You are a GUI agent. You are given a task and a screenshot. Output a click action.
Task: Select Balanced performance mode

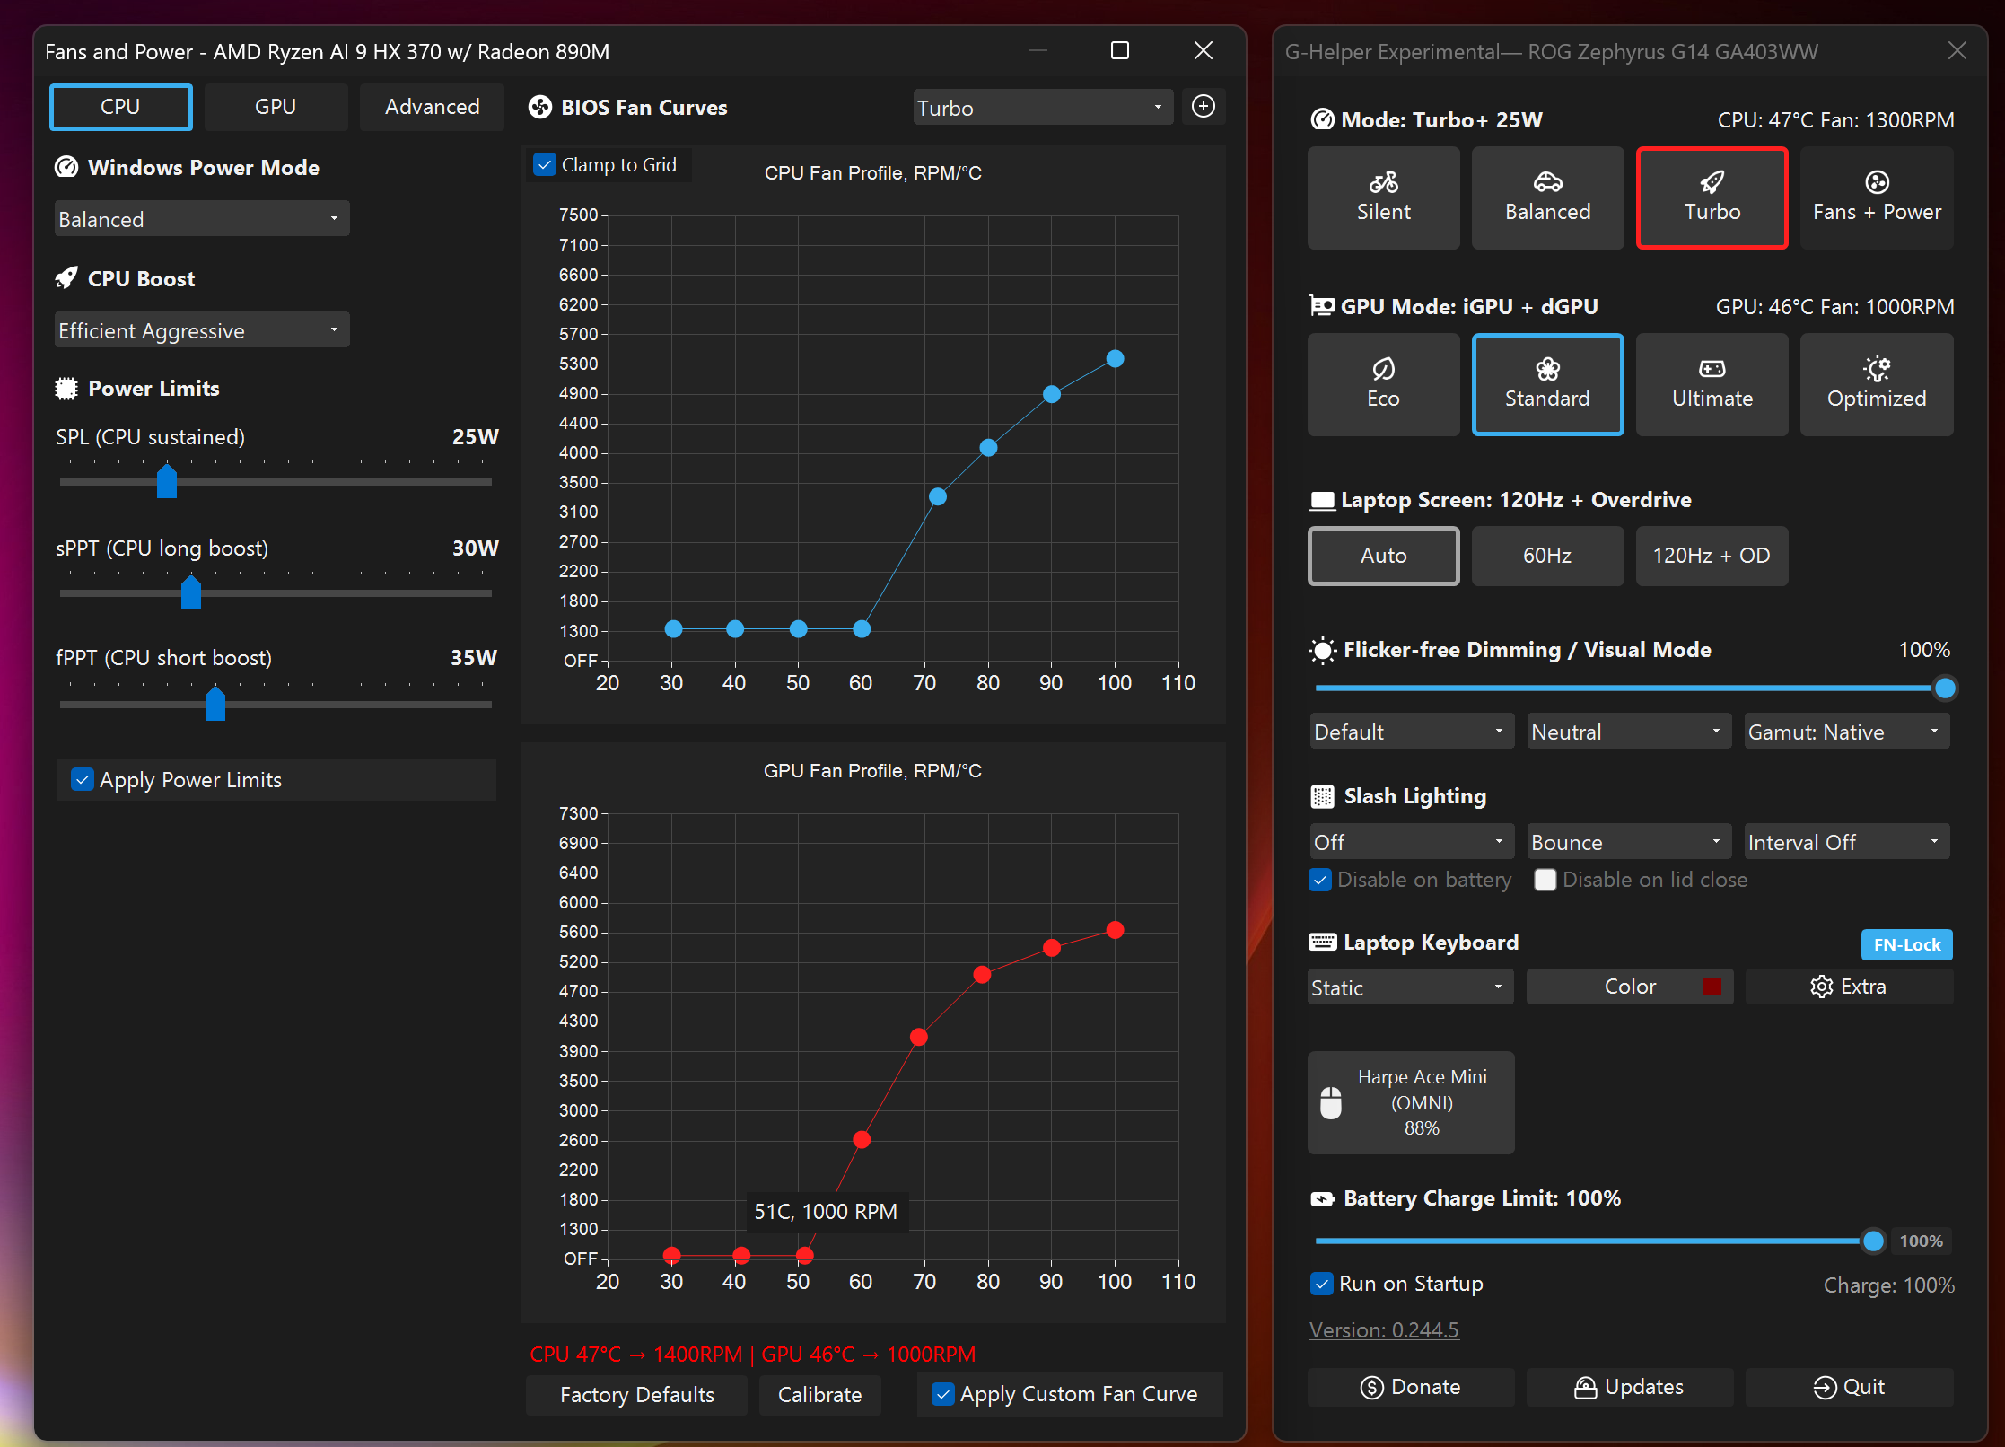tap(1547, 197)
